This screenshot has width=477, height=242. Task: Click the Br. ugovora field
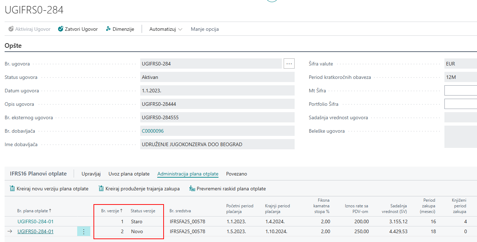point(211,64)
